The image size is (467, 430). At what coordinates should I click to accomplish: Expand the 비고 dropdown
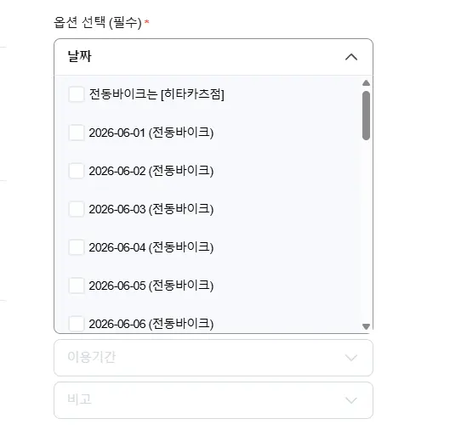[214, 400]
